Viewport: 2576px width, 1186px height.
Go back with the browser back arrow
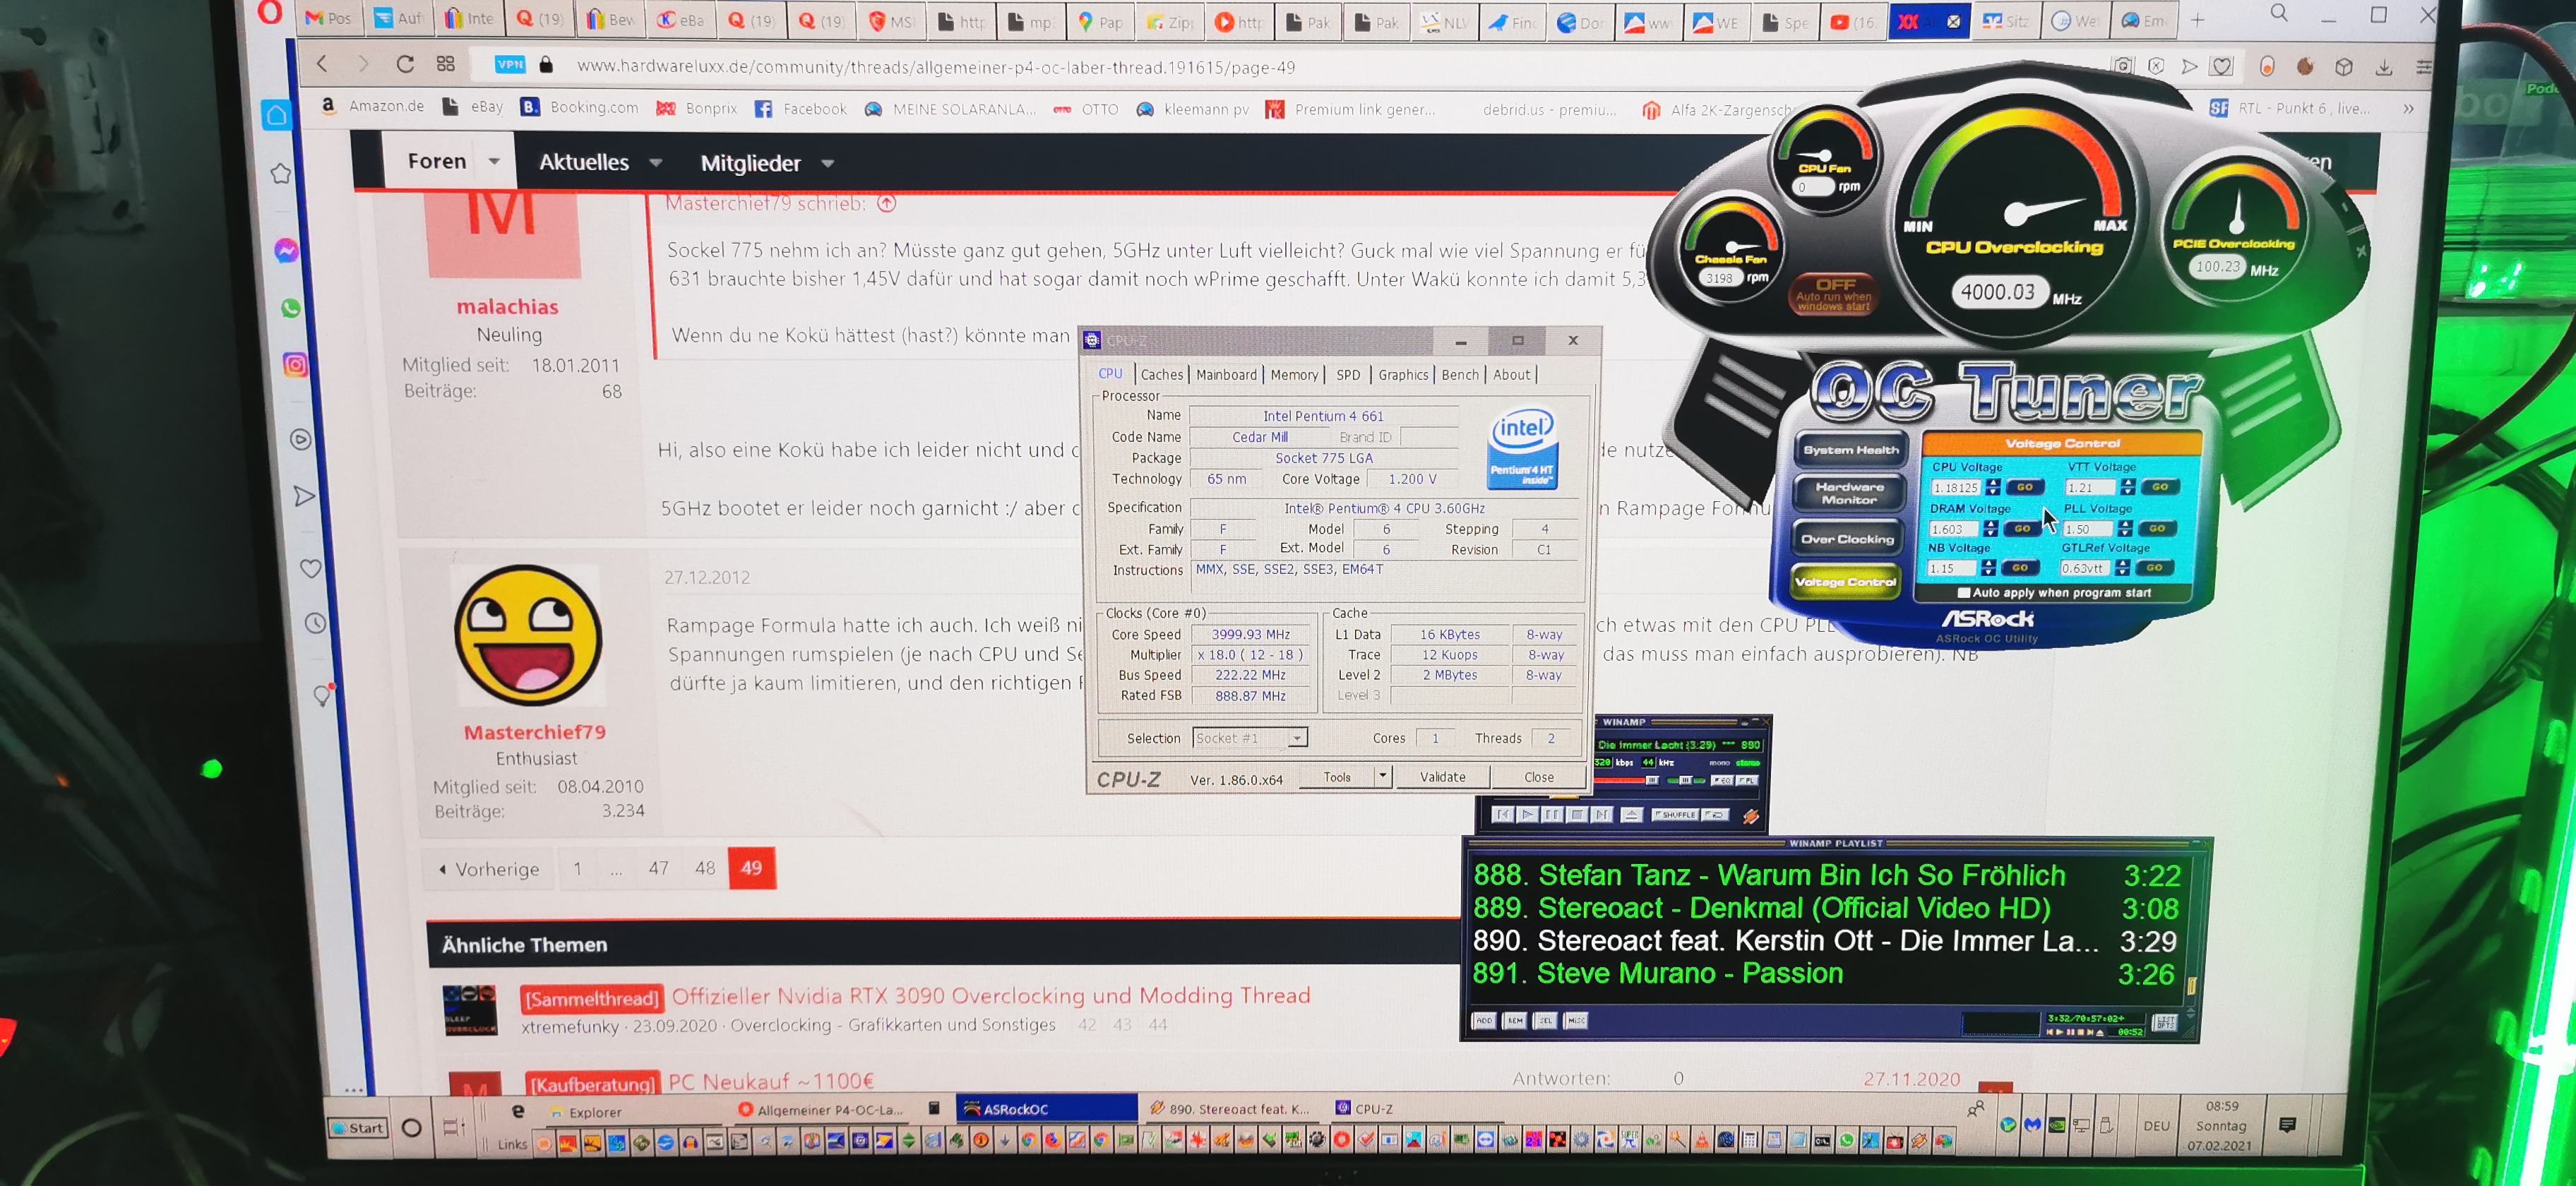322,64
